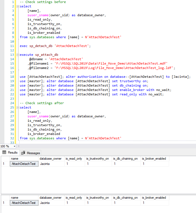
Task: Select is_broker_enabled value in top grid
Action: (155, 164)
